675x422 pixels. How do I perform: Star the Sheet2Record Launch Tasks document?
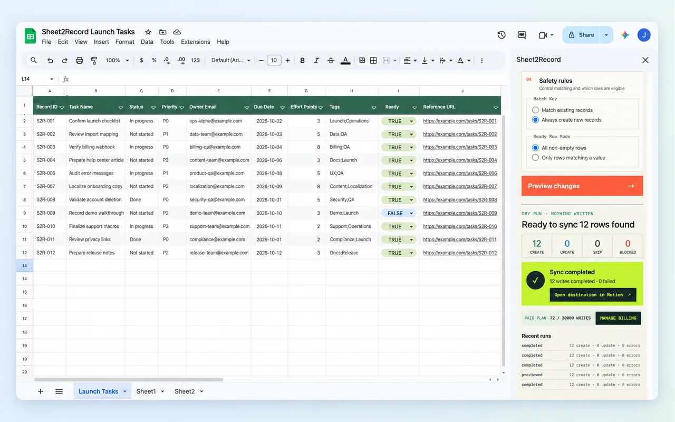148,32
